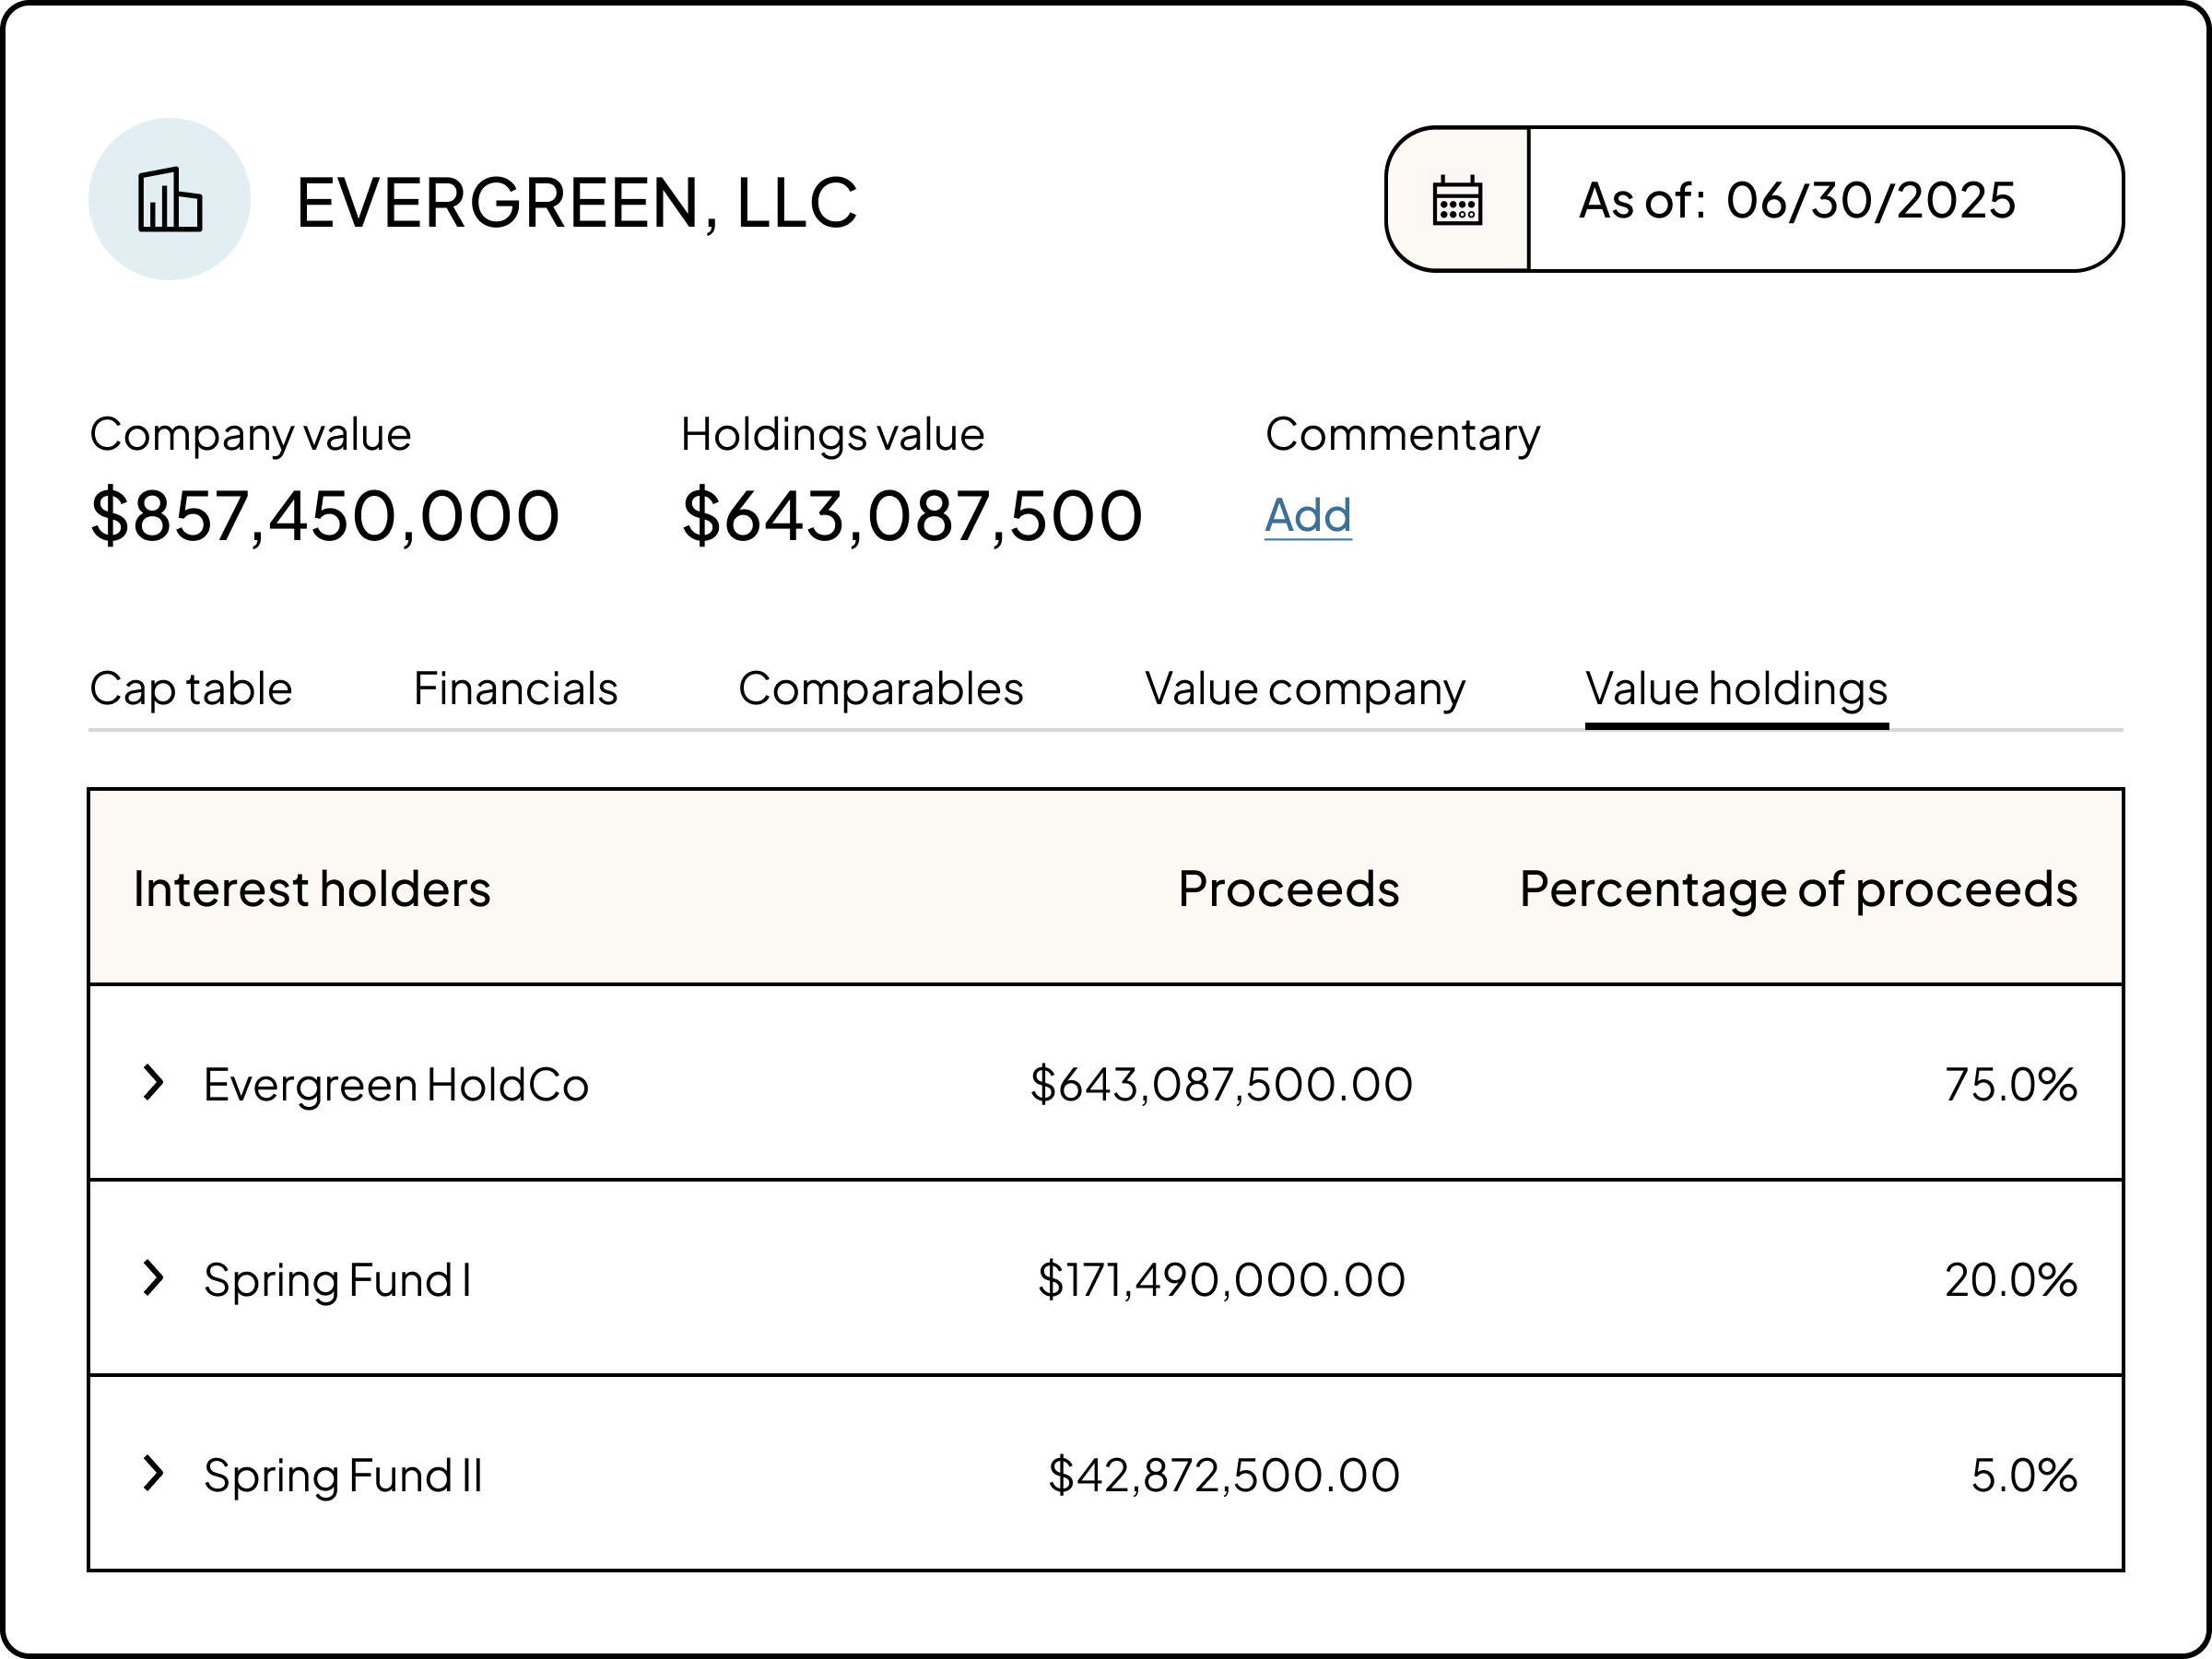Add commentary using the Add link
2212x1659 pixels.
[1306, 514]
